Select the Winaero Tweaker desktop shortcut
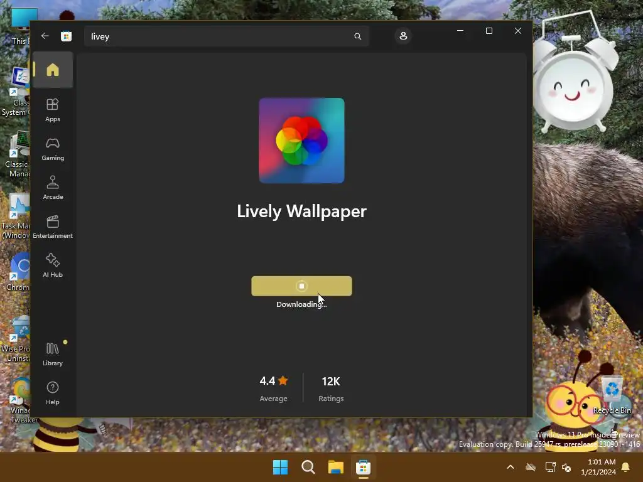 pos(19,401)
